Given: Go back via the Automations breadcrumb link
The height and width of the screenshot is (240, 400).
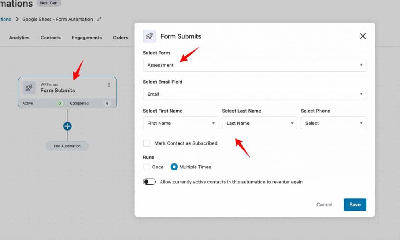Looking at the screenshot, I should point(5,19).
